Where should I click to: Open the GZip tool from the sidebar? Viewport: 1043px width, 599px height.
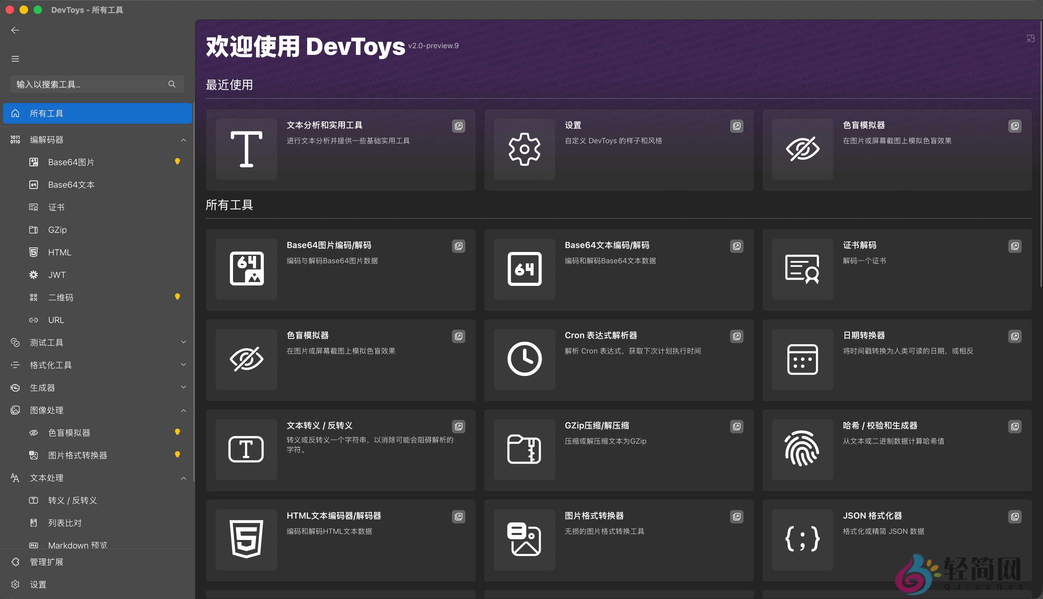click(57, 229)
